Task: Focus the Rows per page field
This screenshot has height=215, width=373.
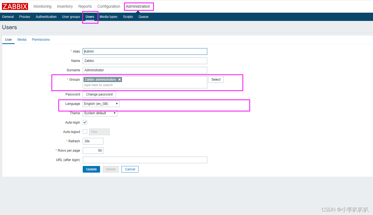Action: point(93,151)
